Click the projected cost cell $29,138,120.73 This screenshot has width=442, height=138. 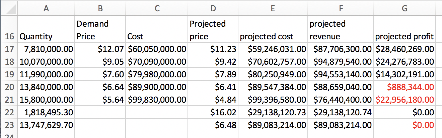(x=273, y=113)
